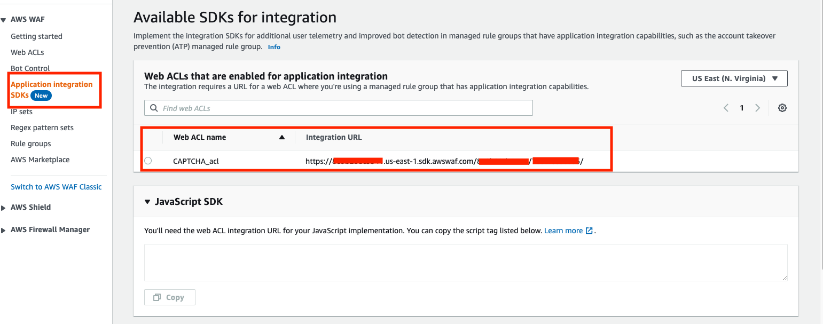The image size is (823, 324).
Task: Collapse the AWS WAF navigation section
Action: [4, 20]
